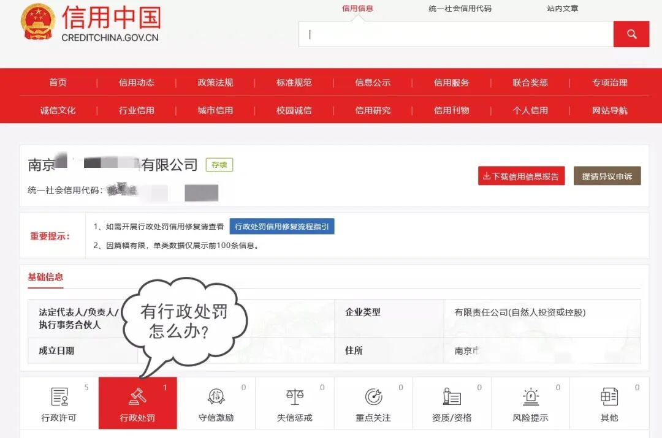This screenshot has width=662, height=438.
Task: Open the 行政许可 document icon
Action: (x=59, y=396)
